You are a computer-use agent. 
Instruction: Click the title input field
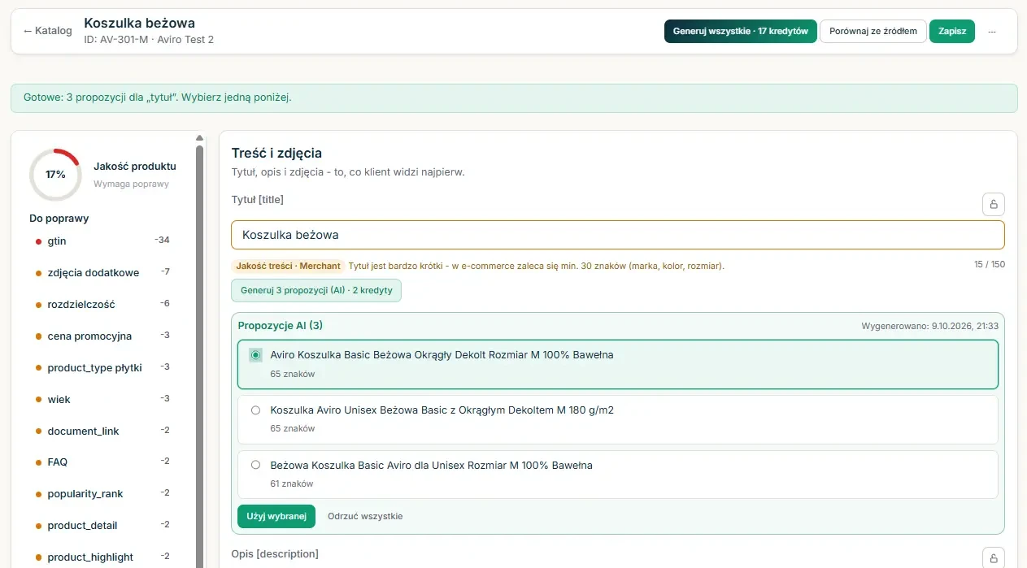(x=618, y=235)
